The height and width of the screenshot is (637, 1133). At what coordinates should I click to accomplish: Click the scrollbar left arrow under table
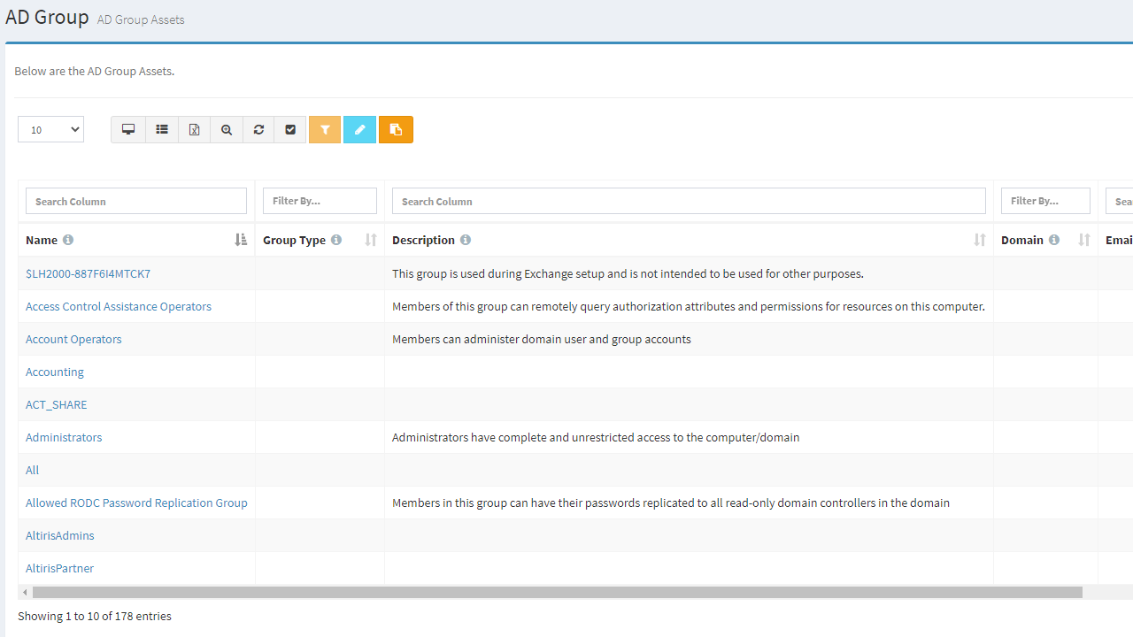(25, 592)
